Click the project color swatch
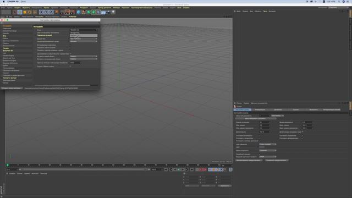The width and height of the screenshot is (352, 198). coord(262,147)
